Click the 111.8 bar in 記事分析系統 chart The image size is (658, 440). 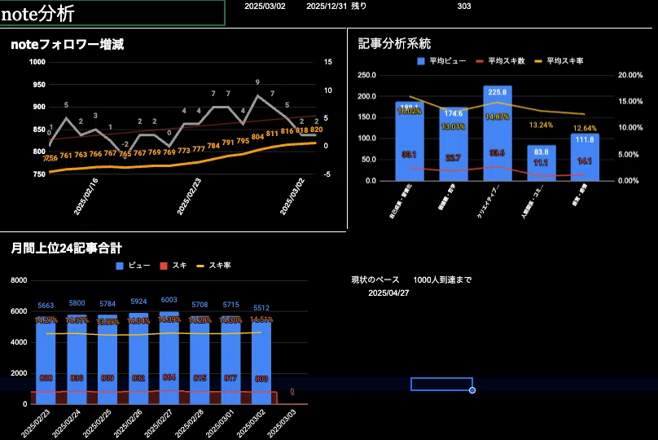(585, 157)
